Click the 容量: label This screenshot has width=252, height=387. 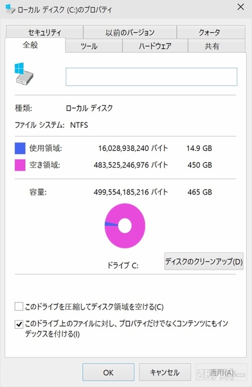point(38,192)
